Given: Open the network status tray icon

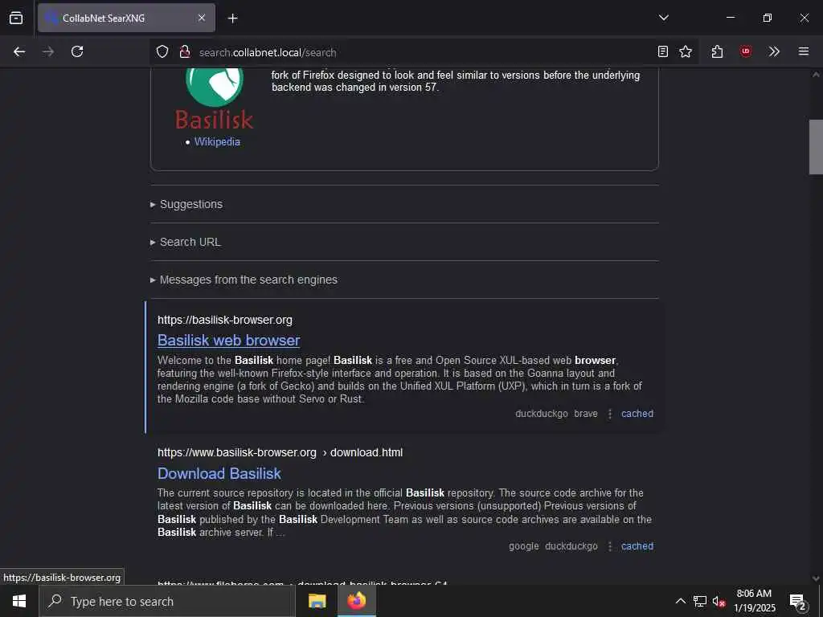Looking at the screenshot, I should click(700, 601).
